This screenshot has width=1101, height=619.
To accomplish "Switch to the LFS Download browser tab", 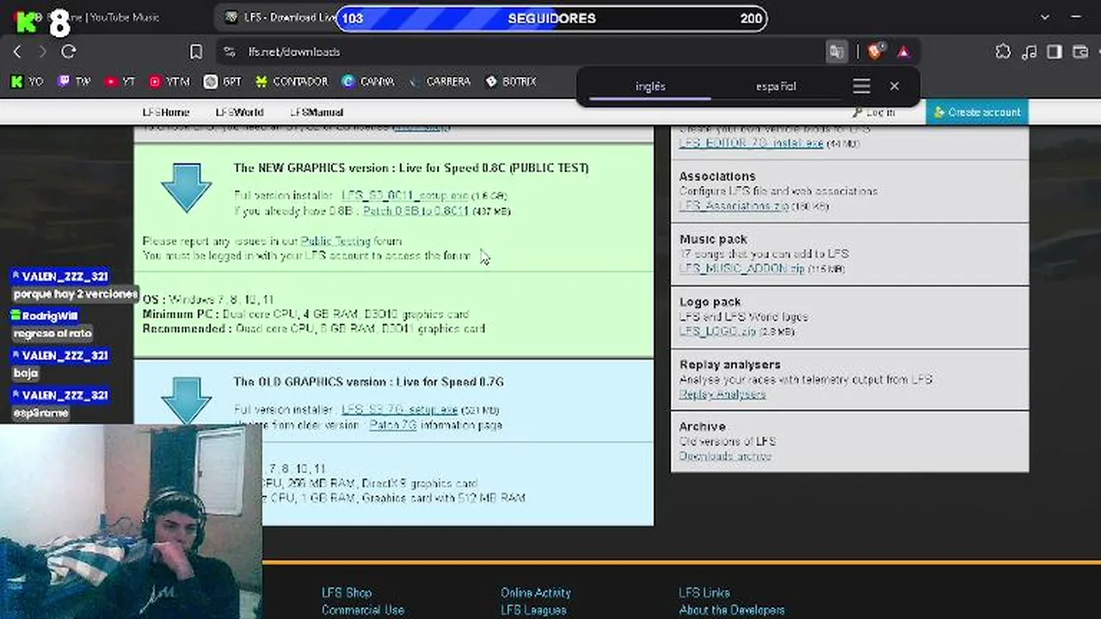I will tap(280, 17).
